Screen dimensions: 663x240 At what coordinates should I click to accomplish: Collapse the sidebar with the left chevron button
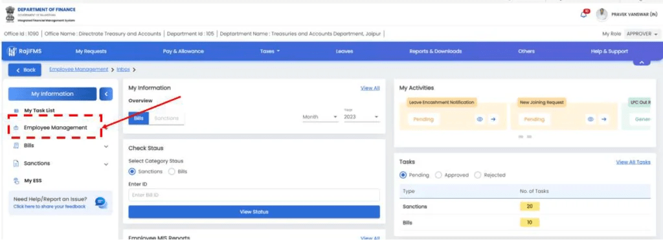pos(106,94)
